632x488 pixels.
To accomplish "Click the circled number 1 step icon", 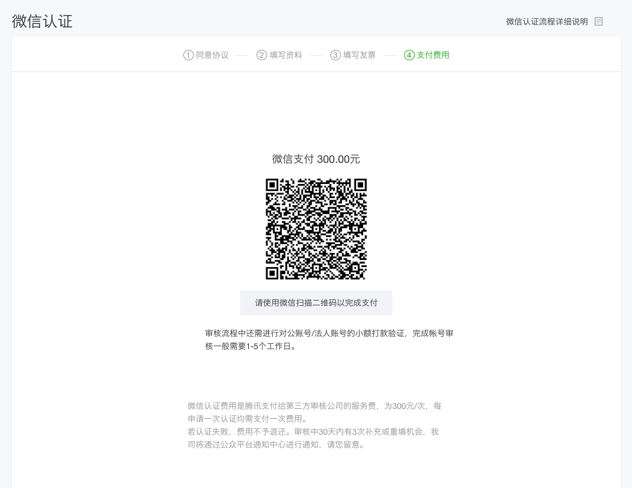I will pyautogui.click(x=188, y=55).
